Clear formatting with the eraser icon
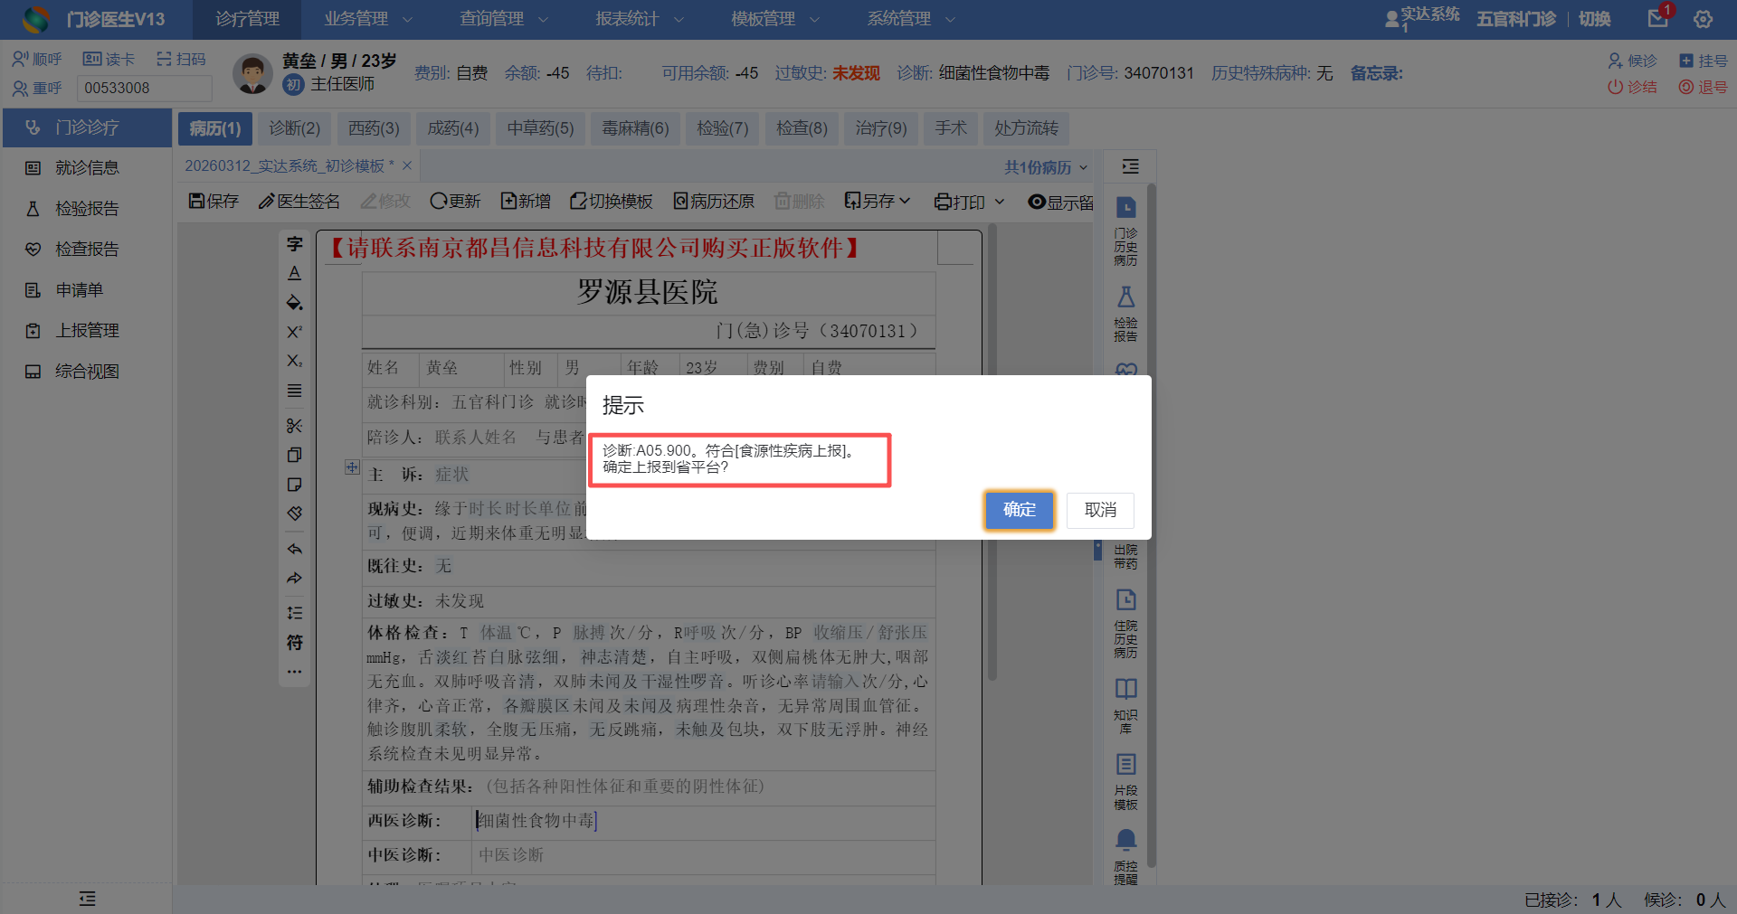This screenshot has width=1737, height=914. [295, 514]
